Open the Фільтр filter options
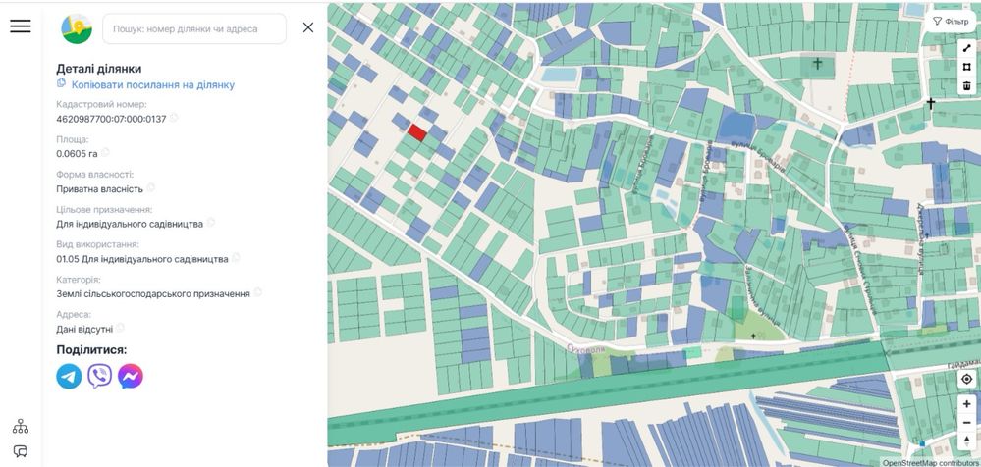 click(950, 21)
